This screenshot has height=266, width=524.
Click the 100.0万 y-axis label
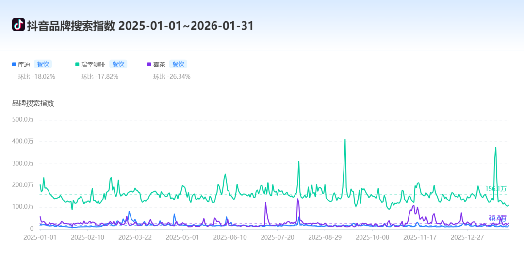point(23,206)
